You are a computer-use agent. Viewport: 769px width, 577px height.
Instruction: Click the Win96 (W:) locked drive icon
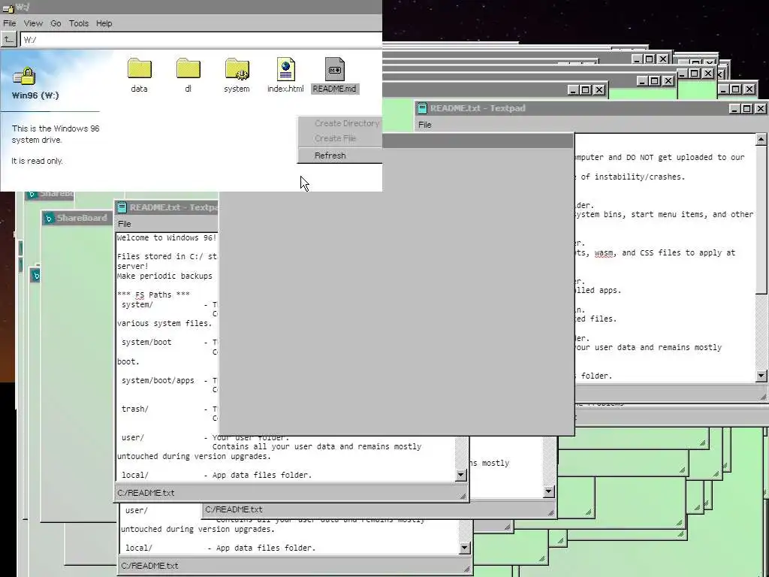coord(24,77)
